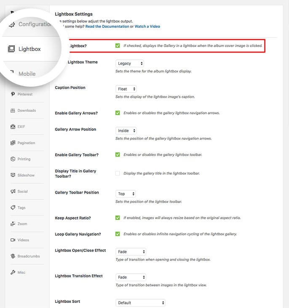
Task: Open the Read the Documentation link
Action: [x=107, y=27]
